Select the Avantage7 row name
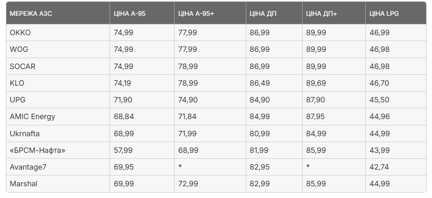 [x=28, y=167]
